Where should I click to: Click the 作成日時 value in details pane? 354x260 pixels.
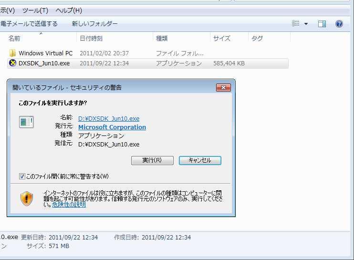166,237
